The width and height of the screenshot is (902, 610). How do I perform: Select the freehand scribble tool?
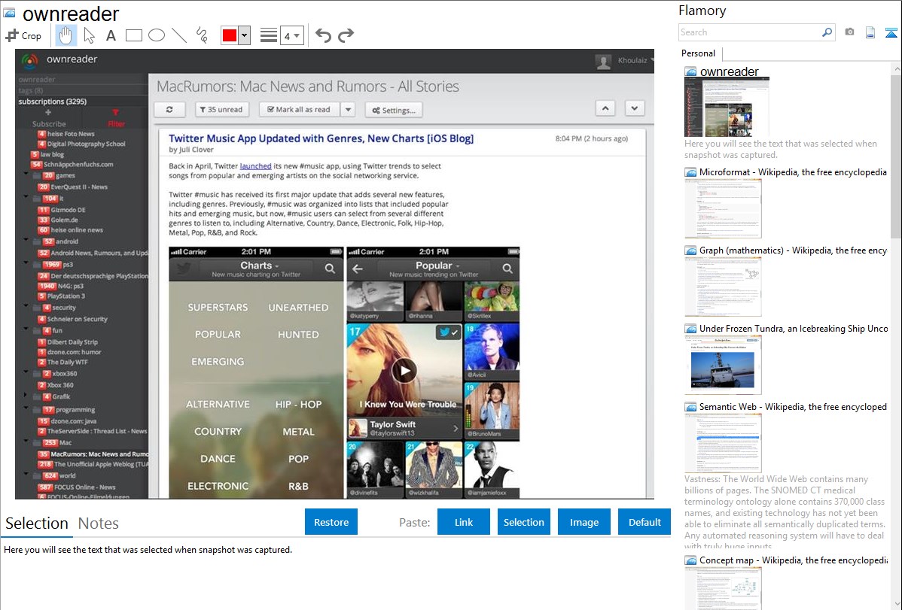[x=202, y=35]
